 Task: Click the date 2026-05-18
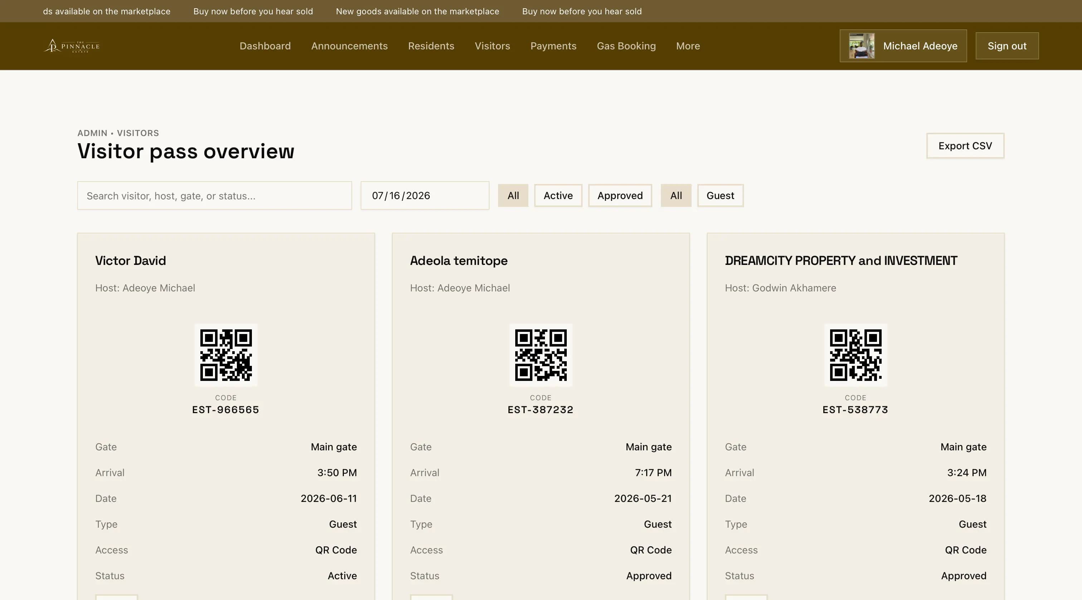tap(957, 498)
